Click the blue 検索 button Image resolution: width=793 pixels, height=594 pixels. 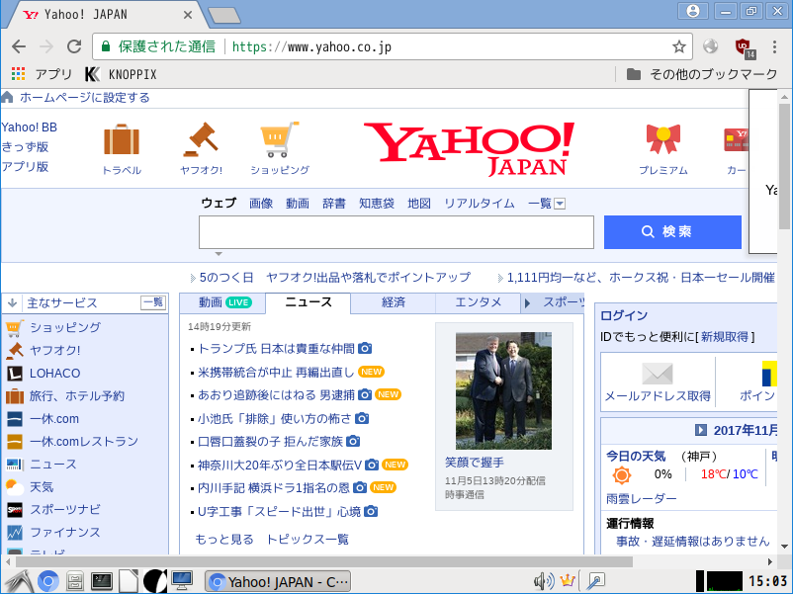tap(672, 232)
